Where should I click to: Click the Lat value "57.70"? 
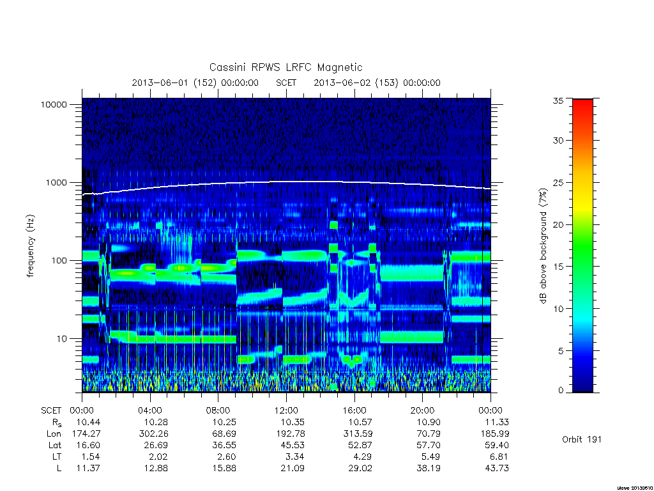click(429, 446)
